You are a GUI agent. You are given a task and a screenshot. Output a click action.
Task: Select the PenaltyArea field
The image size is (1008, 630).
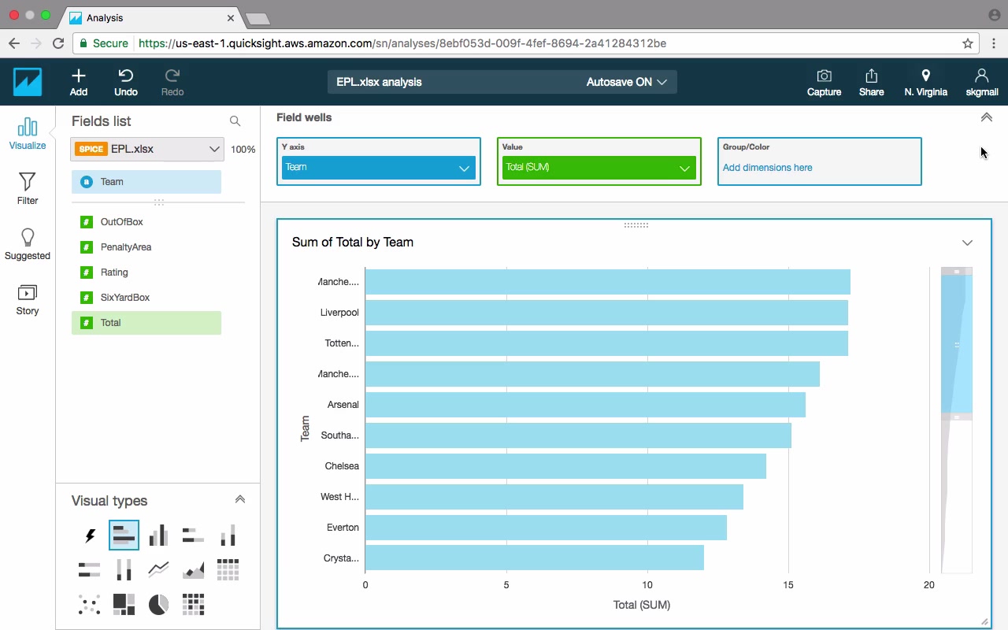126,247
